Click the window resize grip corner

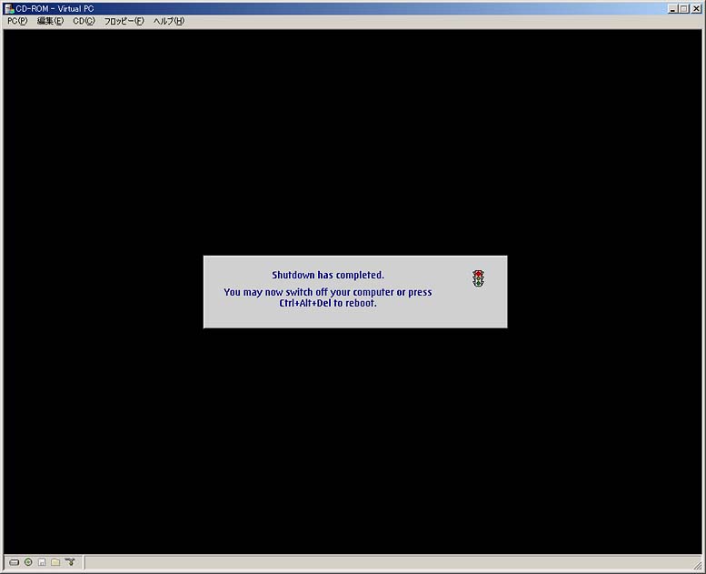coord(698,566)
